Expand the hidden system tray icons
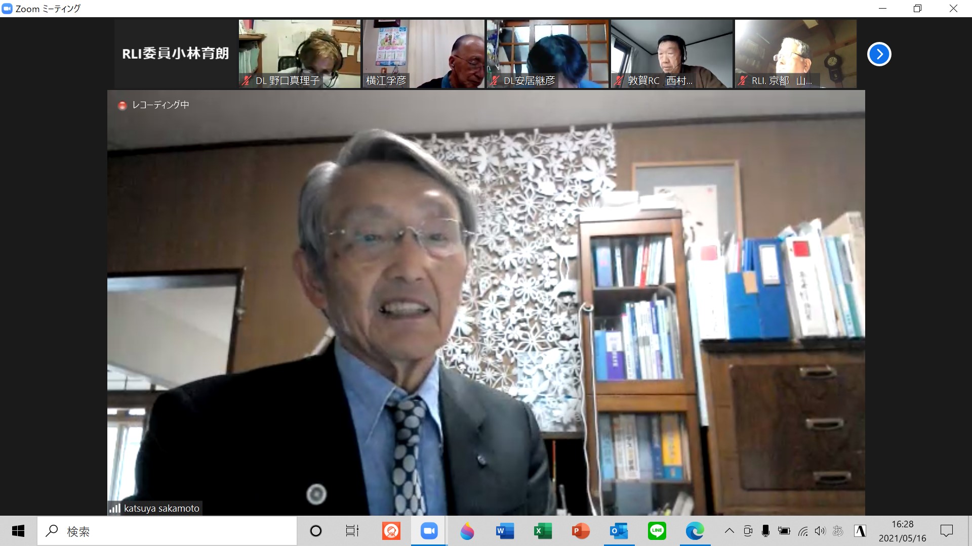Viewport: 972px width, 546px height. point(729,531)
